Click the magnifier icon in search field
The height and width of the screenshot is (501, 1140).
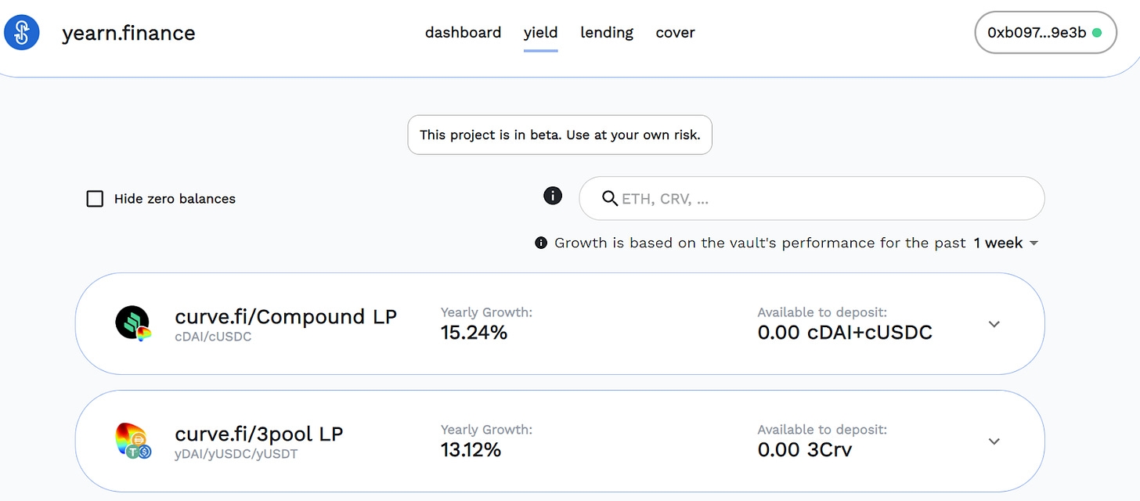pyautogui.click(x=610, y=198)
